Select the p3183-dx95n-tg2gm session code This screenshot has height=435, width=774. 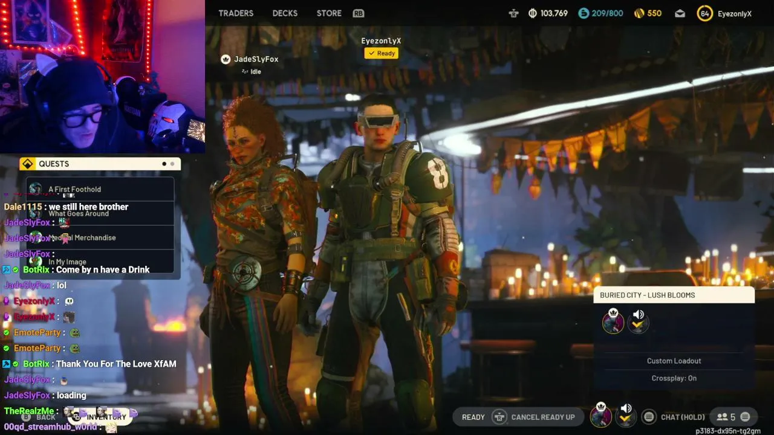(x=728, y=431)
